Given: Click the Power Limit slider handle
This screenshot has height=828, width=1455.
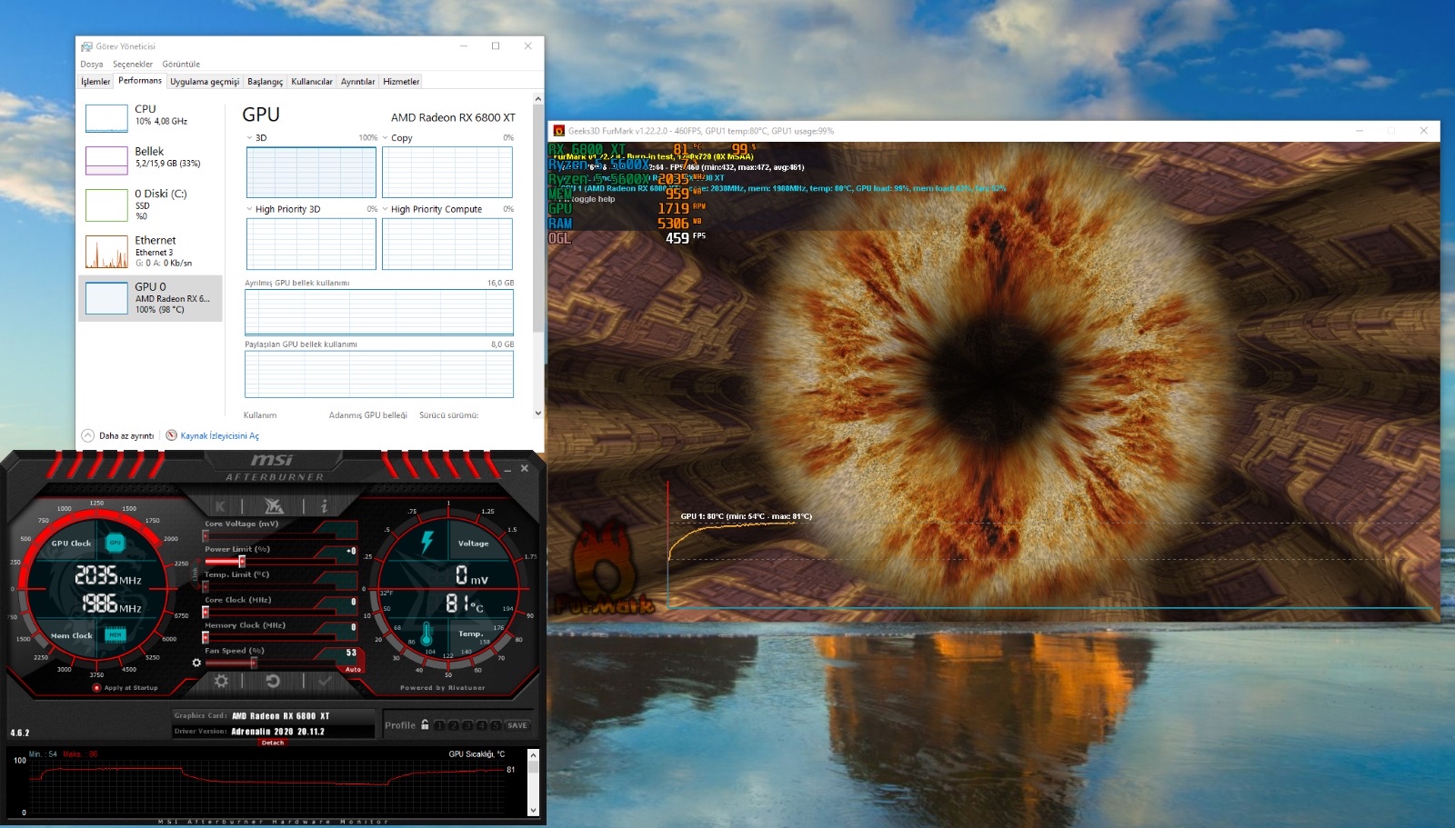Looking at the screenshot, I should pos(241,562).
